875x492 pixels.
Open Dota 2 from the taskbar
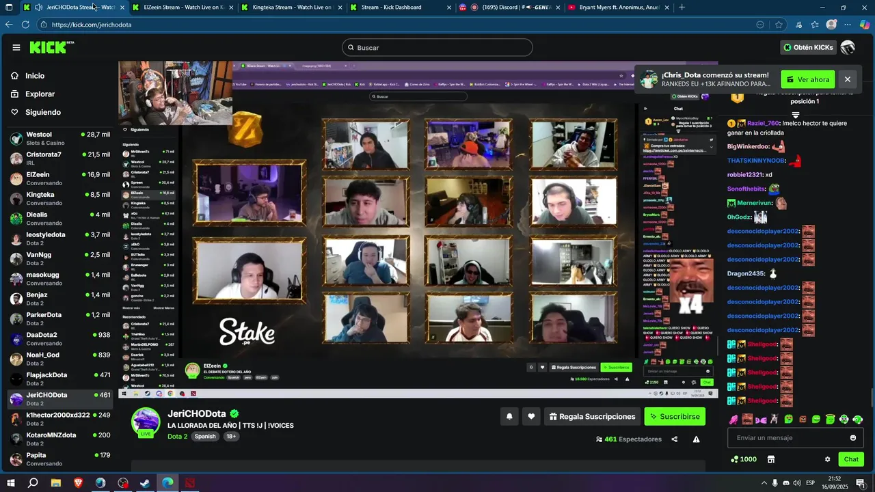pyautogui.click(x=189, y=482)
